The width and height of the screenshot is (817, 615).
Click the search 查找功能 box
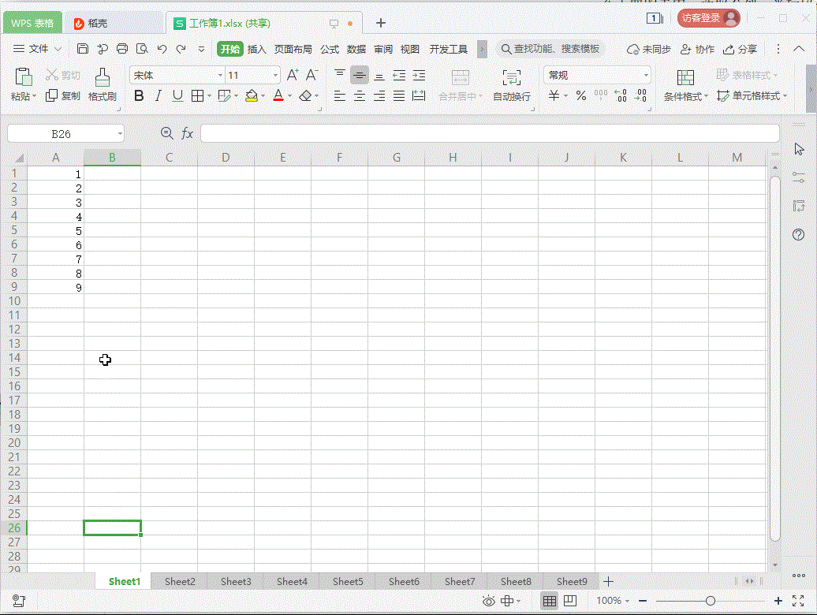pyautogui.click(x=550, y=49)
